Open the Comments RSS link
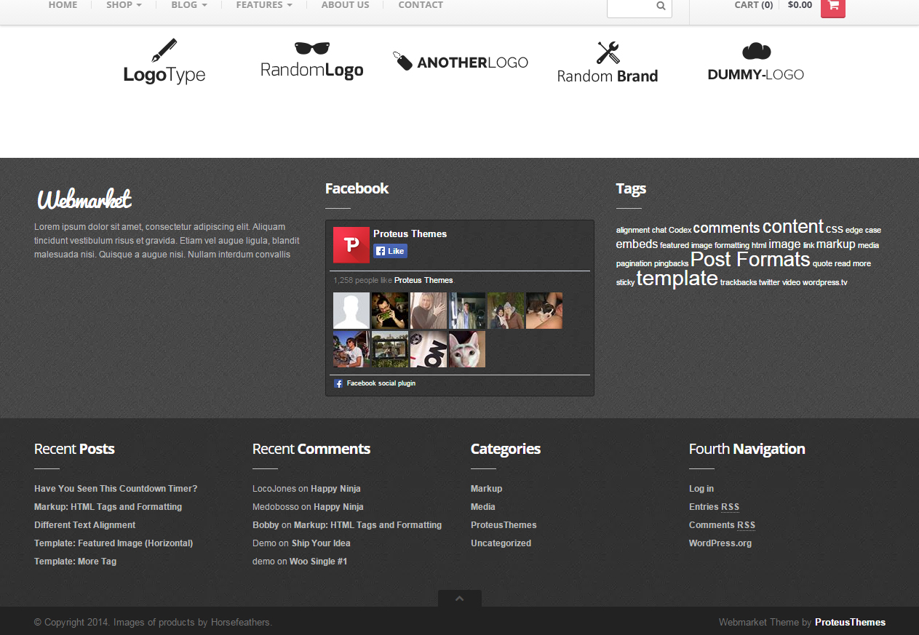Image resolution: width=919 pixels, height=635 pixels. point(722,524)
